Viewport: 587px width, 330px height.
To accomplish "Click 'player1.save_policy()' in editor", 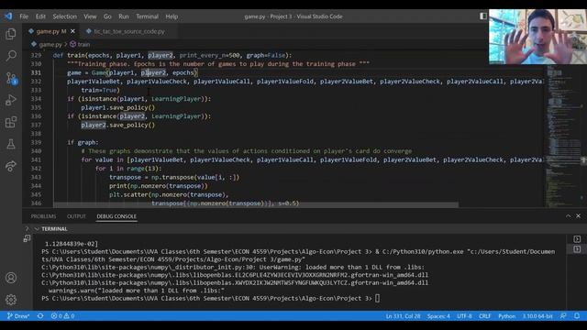I will [117, 108].
